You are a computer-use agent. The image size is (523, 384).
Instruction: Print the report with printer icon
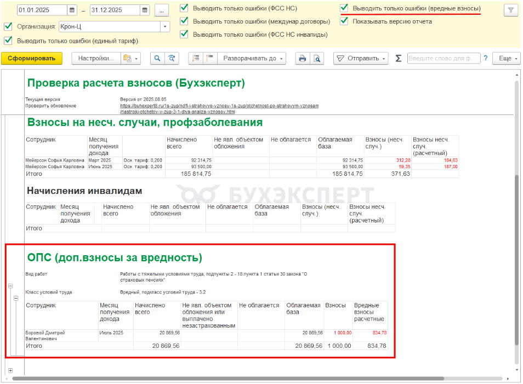pyautogui.click(x=303, y=58)
